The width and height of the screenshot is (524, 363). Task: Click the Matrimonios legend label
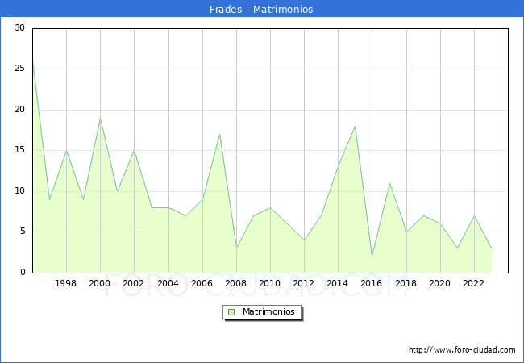[268, 311]
